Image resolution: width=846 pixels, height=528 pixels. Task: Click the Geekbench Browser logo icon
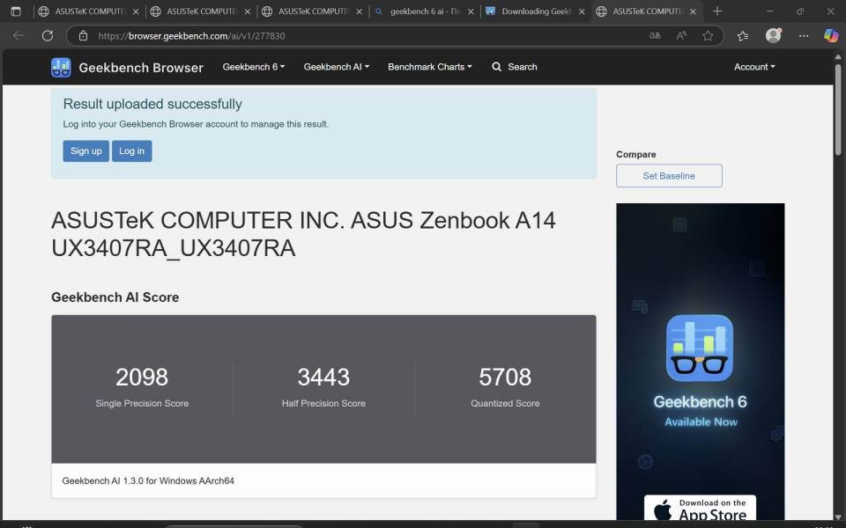[61, 68]
